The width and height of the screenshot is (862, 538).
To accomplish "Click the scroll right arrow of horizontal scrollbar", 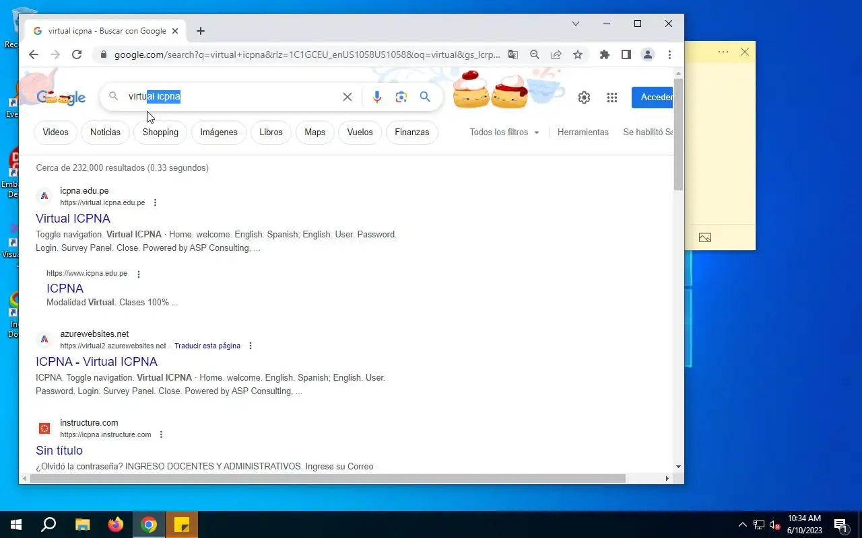I will (x=667, y=479).
